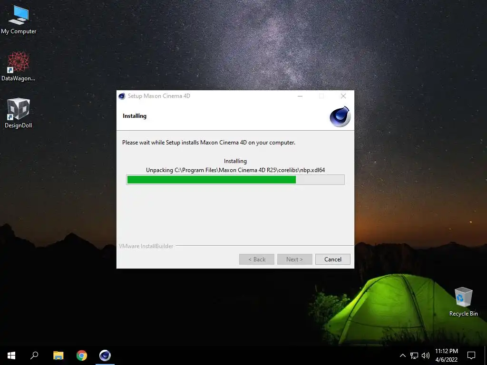The width and height of the screenshot is (487, 365).
Task: Show hidden system tray icons
Action: 402,355
